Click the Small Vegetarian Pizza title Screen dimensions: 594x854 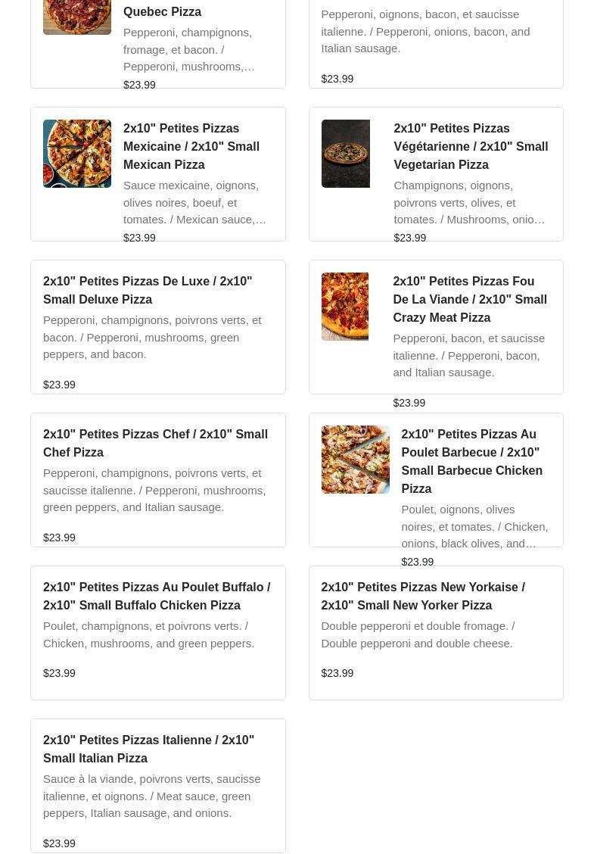471,147
